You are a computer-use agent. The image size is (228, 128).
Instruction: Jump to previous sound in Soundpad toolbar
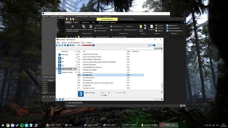[x=71, y=45]
